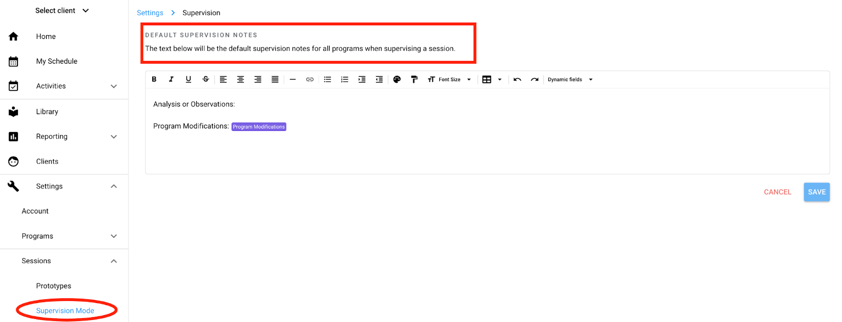Open the Dynamic fields dropdown
This screenshot has width=842, height=322.
click(x=570, y=79)
